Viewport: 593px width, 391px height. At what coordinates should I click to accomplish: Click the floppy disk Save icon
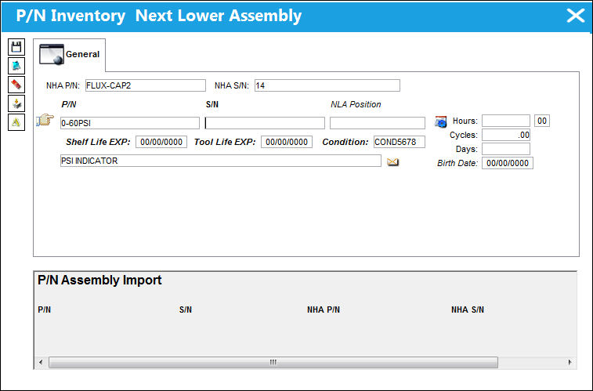pos(16,47)
